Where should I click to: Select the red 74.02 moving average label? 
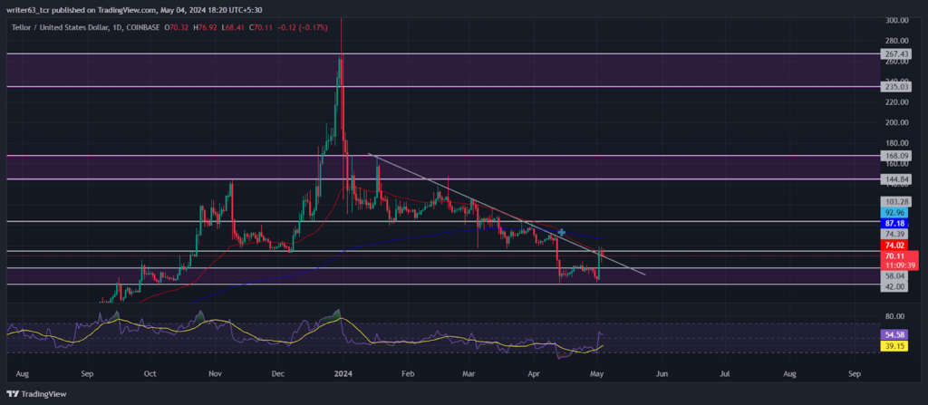point(894,246)
